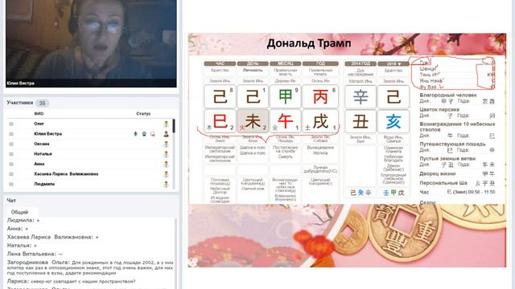Click the Персональные Ша row
The image size is (515, 289).
coord(457,183)
